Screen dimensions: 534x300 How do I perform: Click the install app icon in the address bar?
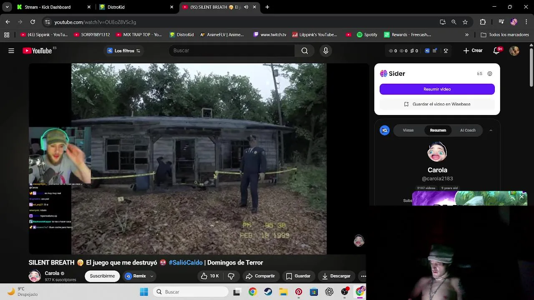coord(443,22)
